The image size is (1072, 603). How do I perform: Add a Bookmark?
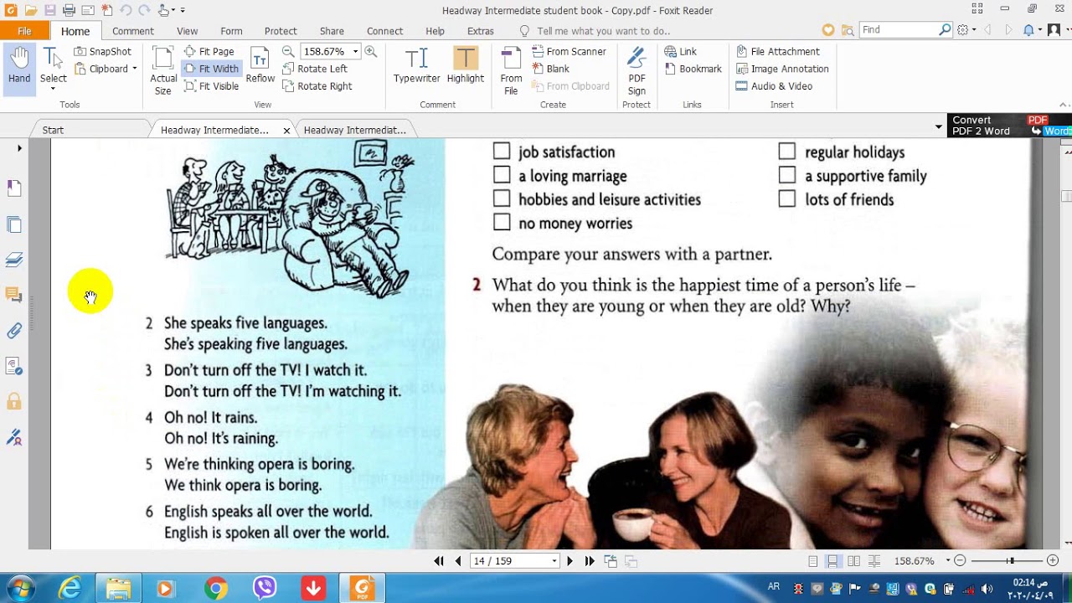coord(693,69)
